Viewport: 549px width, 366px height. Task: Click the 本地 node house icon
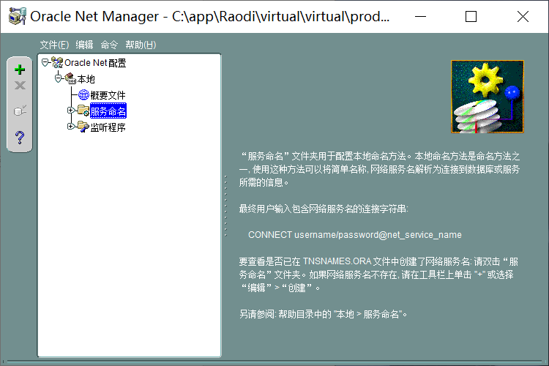(70, 78)
